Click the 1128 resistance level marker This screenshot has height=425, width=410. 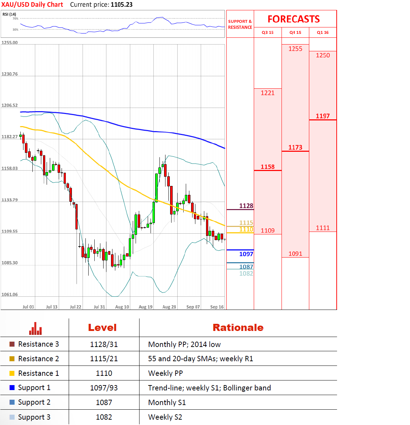pyautogui.click(x=246, y=206)
